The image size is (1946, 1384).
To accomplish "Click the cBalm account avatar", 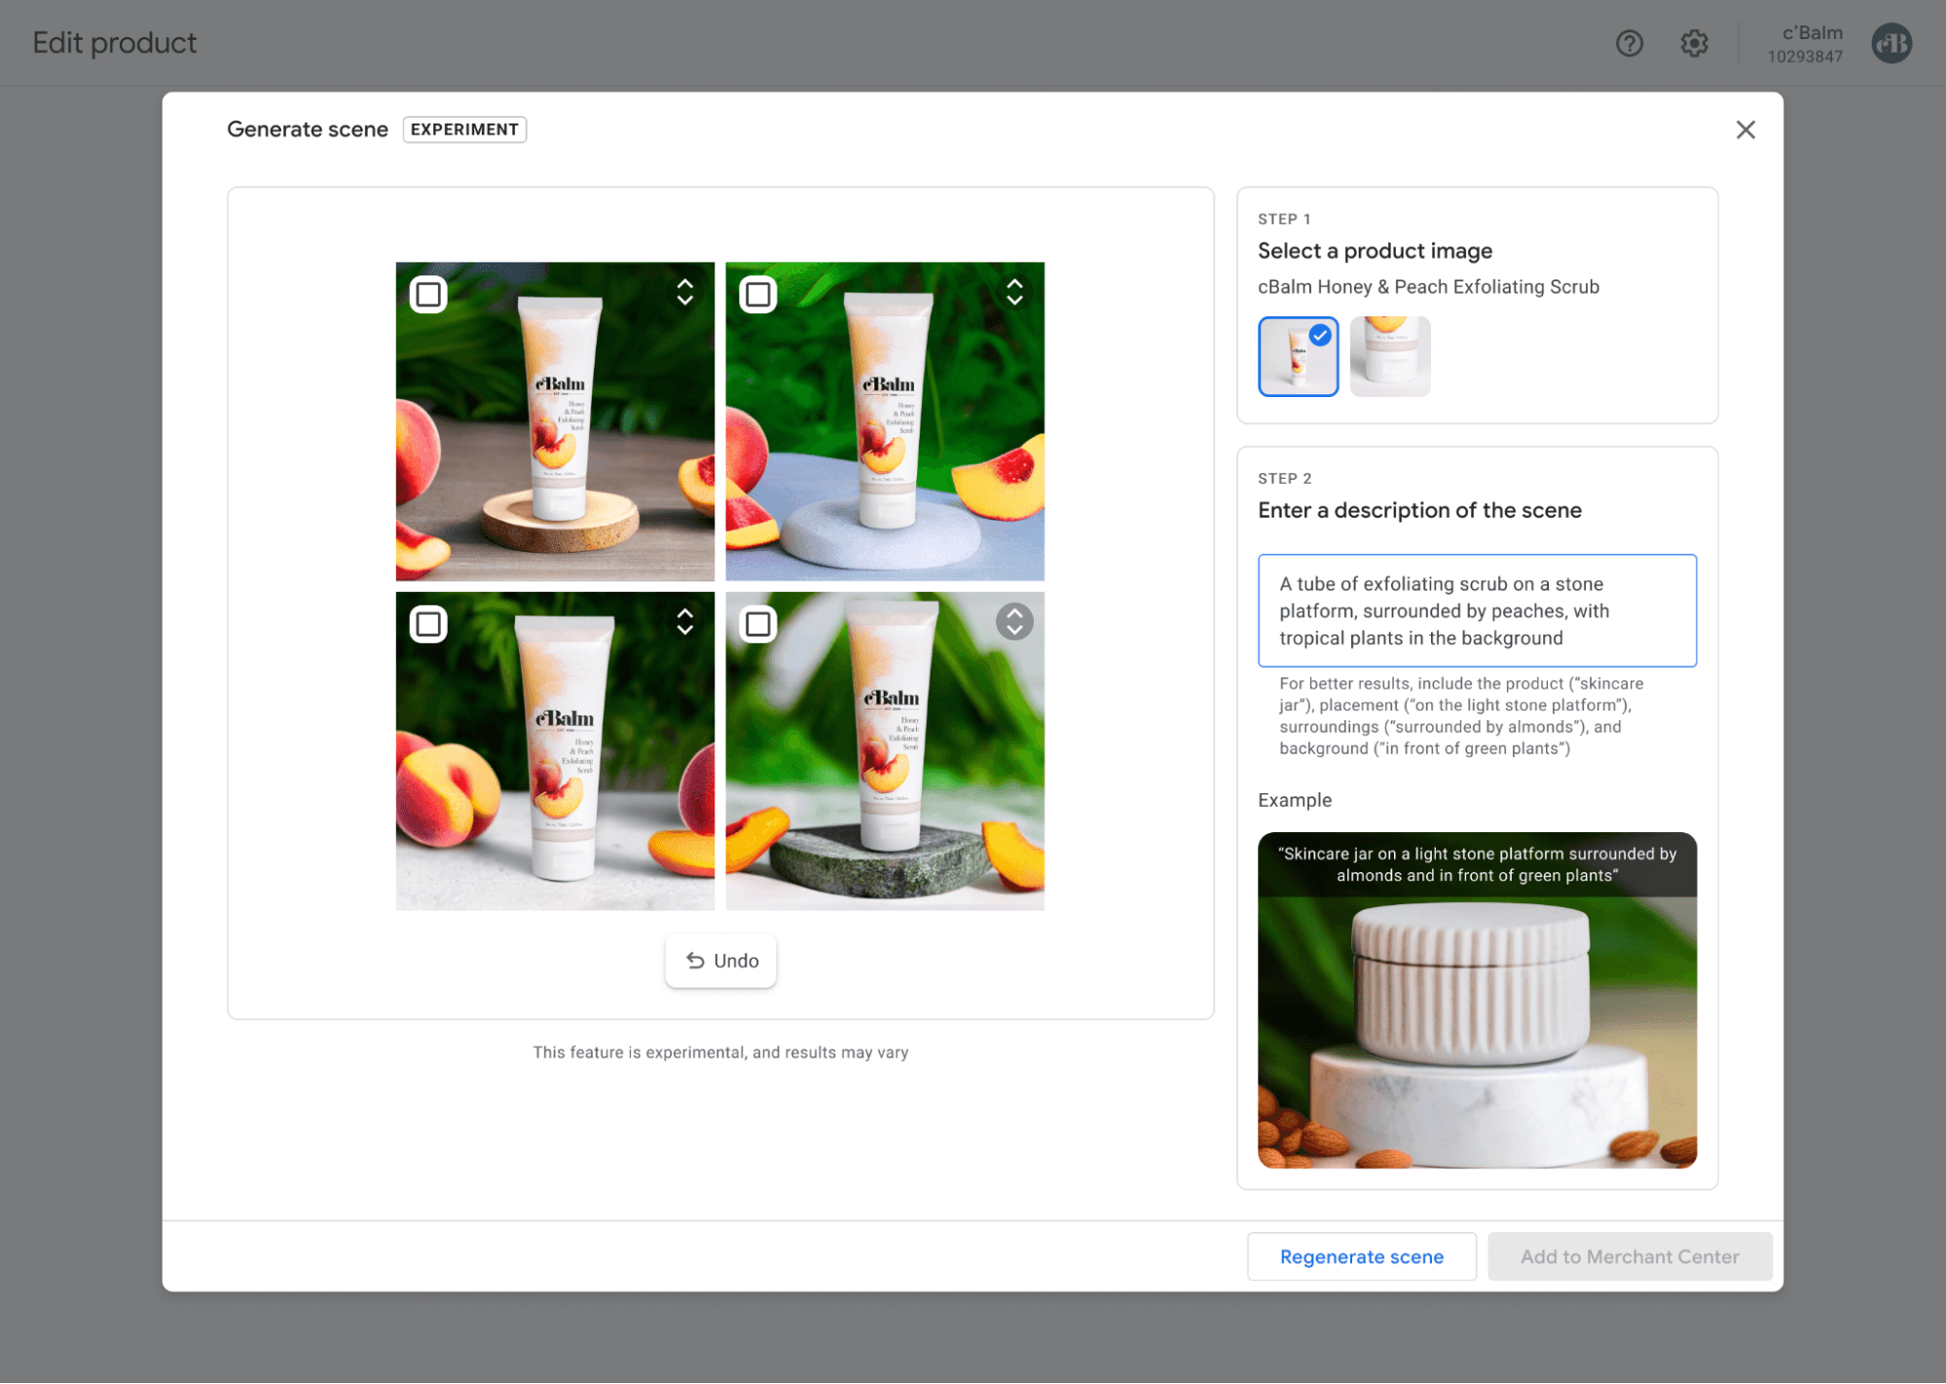I will pos(1890,43).
